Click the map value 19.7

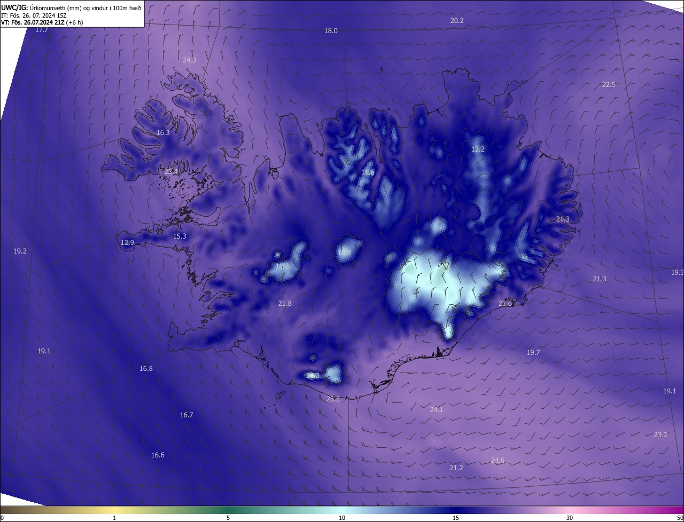tap(533, 353)
